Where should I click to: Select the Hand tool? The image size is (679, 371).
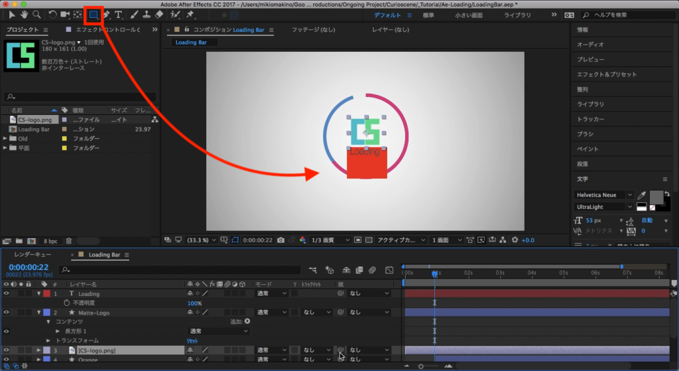pyautogui.click(x=25, y=14)
